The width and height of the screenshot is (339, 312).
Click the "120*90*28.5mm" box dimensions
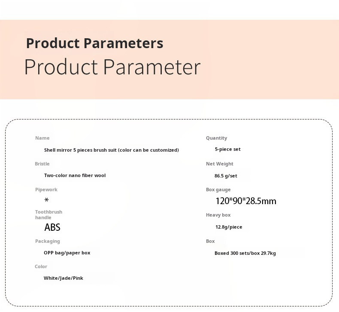246,201
